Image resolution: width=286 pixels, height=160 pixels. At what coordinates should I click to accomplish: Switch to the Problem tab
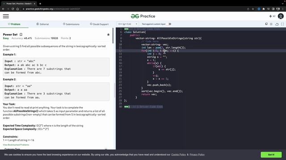pyautogui.click(x=14, y=24)
